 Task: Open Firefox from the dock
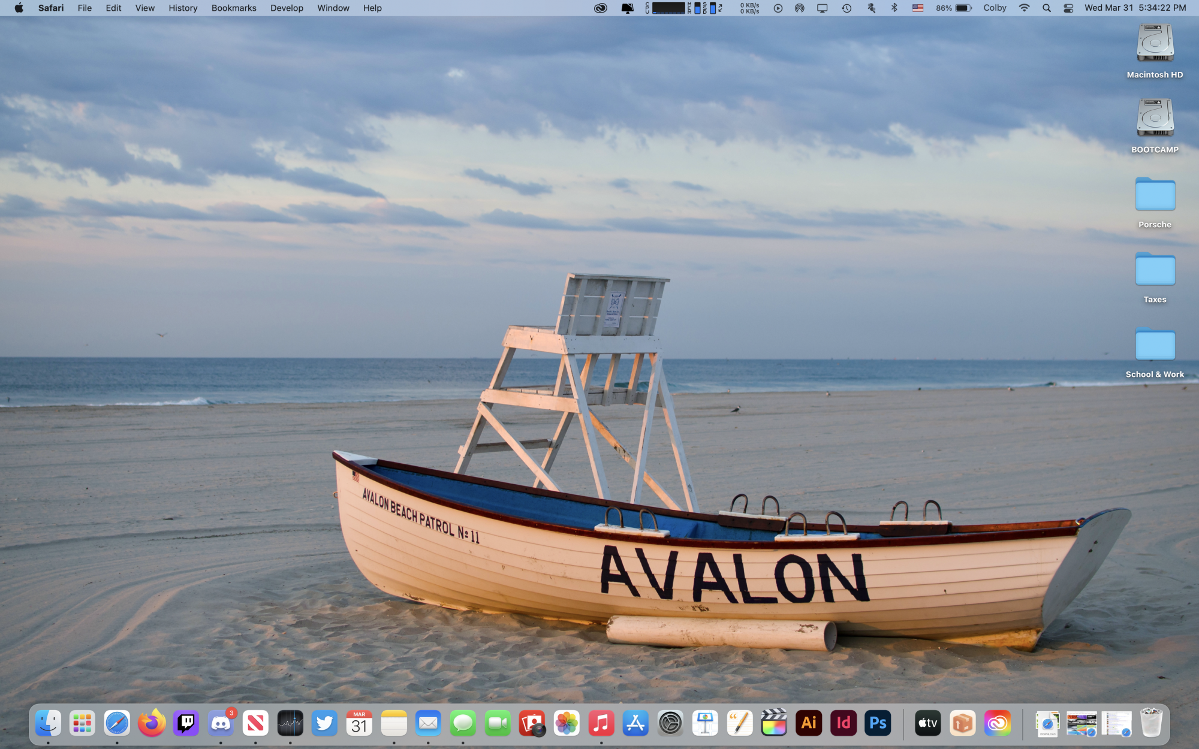click(152, 724)
